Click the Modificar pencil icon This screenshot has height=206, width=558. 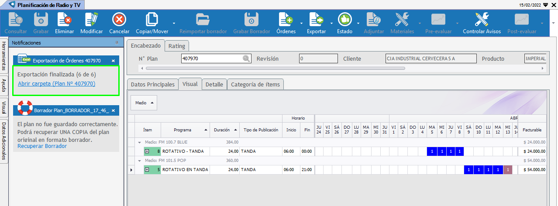(92, 20)
